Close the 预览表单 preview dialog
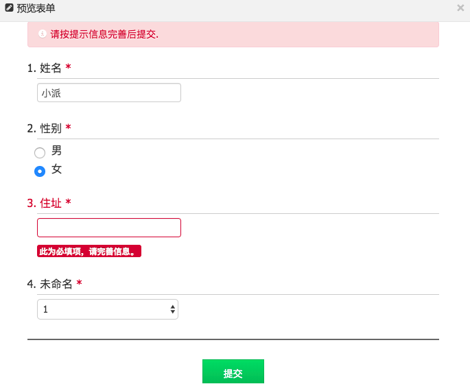This screenshot has height=384, width=470. coord(460,8)
